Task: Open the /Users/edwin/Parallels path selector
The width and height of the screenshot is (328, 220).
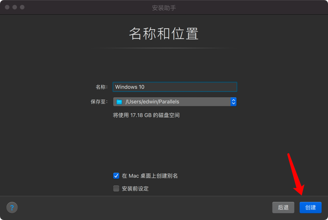Action: (175, 101)
